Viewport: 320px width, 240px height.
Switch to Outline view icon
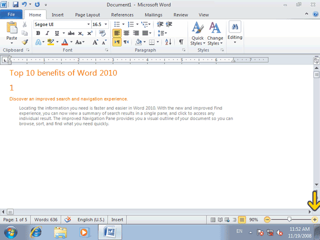(234, 220)
